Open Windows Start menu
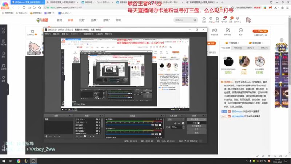 click(x=4, y=161)
